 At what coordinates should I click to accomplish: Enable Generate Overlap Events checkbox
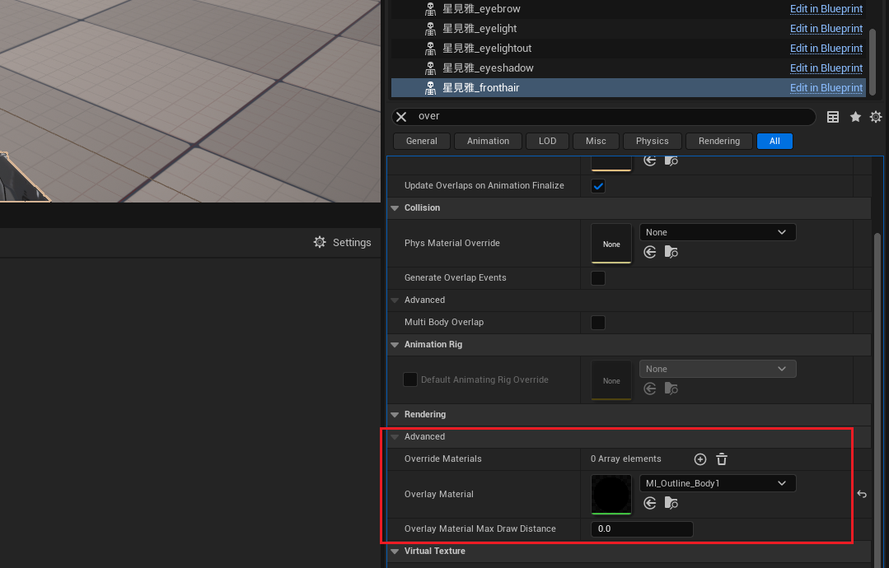click(x=598, y=278)
